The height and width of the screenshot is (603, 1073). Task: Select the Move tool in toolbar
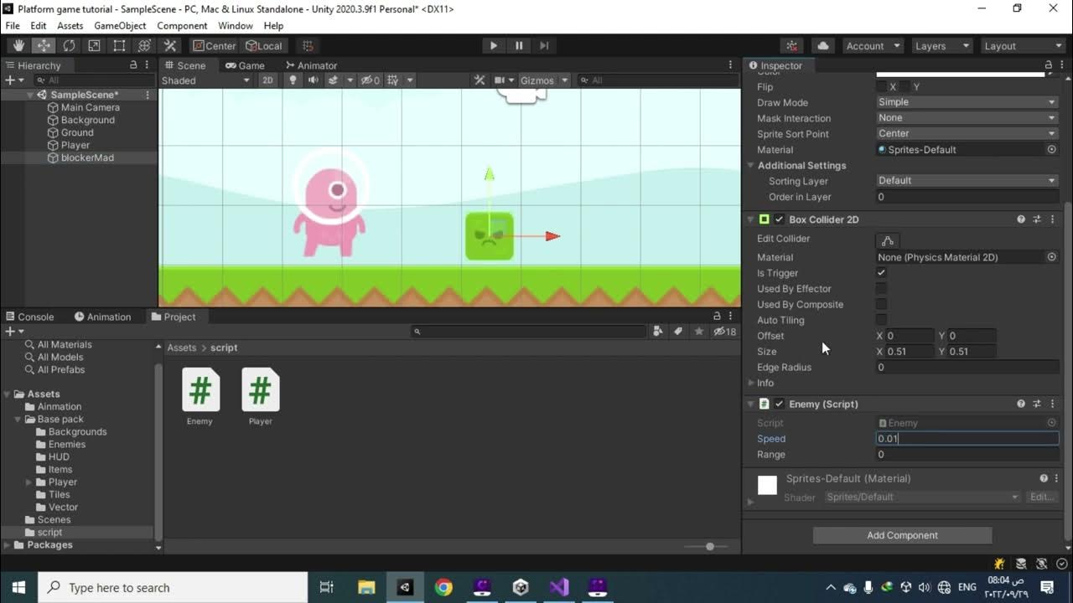(44, 46)
